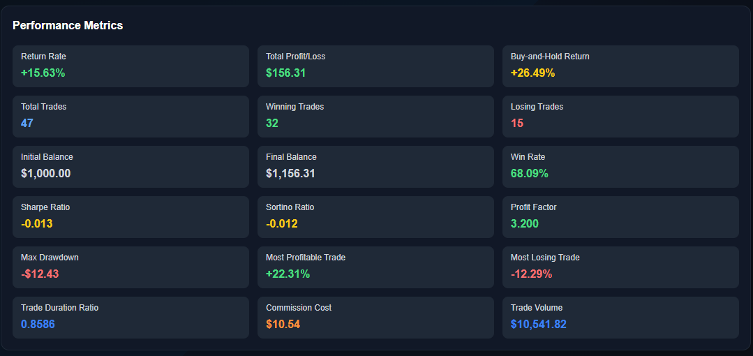Select the Win Rate label
Screen dimensions: 753x356
click(x=528, y=156)
